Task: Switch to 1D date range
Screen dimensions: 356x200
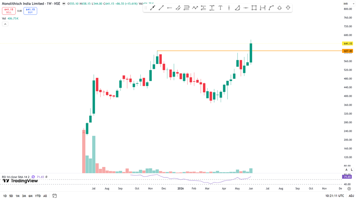Action: click(5, 196)
